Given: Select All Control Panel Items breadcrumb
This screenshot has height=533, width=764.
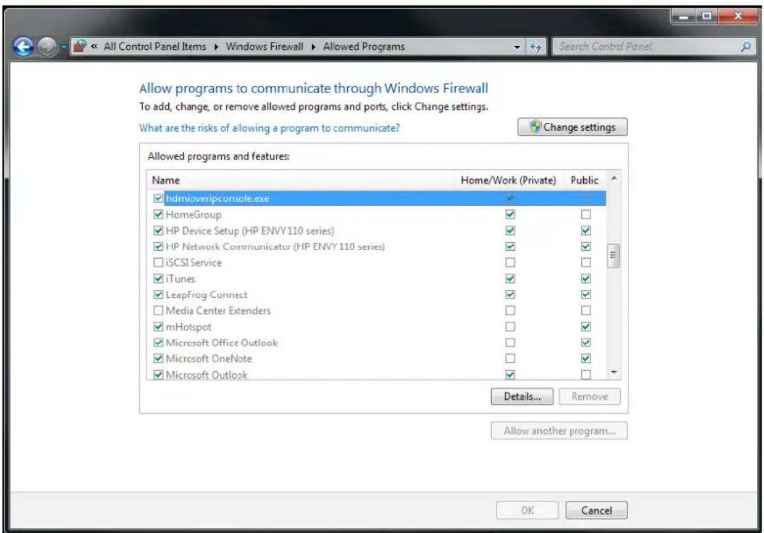Looking at the screenshot, I should point(155,47).
